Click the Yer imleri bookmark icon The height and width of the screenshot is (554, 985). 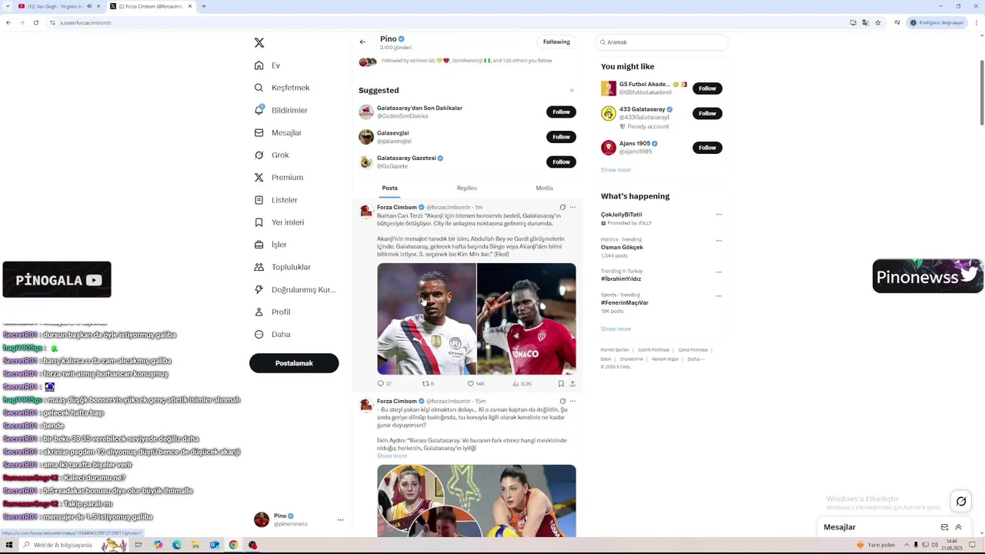tap(259, 222)
